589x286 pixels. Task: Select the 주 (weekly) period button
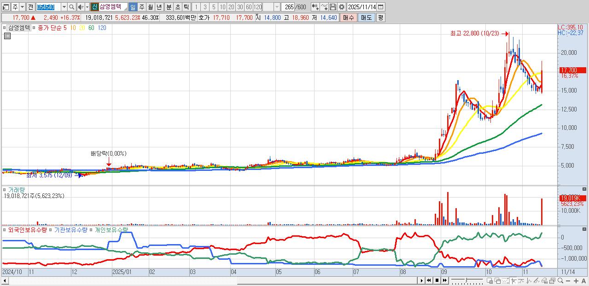tap(141, 7)
